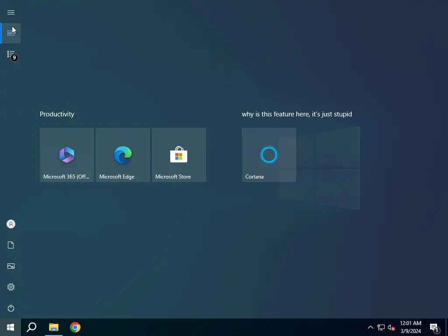
Task: Click the Productivity group heading
Action: click(57, 114)
